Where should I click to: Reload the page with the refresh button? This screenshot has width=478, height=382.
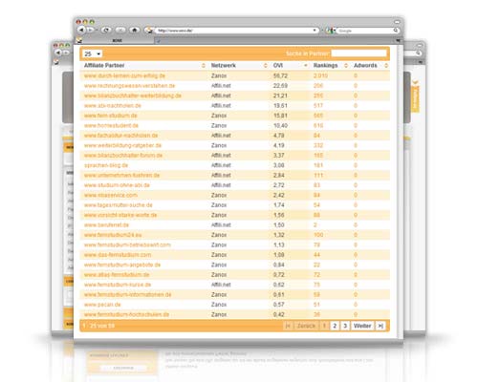point(106,30)
